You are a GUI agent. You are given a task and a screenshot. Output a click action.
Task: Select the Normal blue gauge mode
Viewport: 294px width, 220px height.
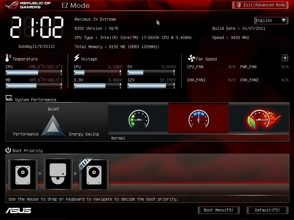[199, 118]
